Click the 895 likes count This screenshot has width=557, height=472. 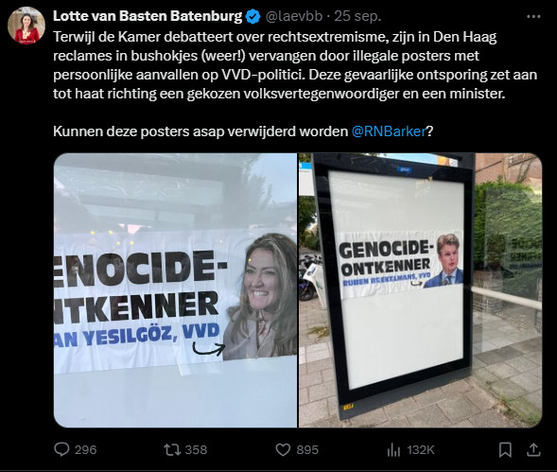307,450
